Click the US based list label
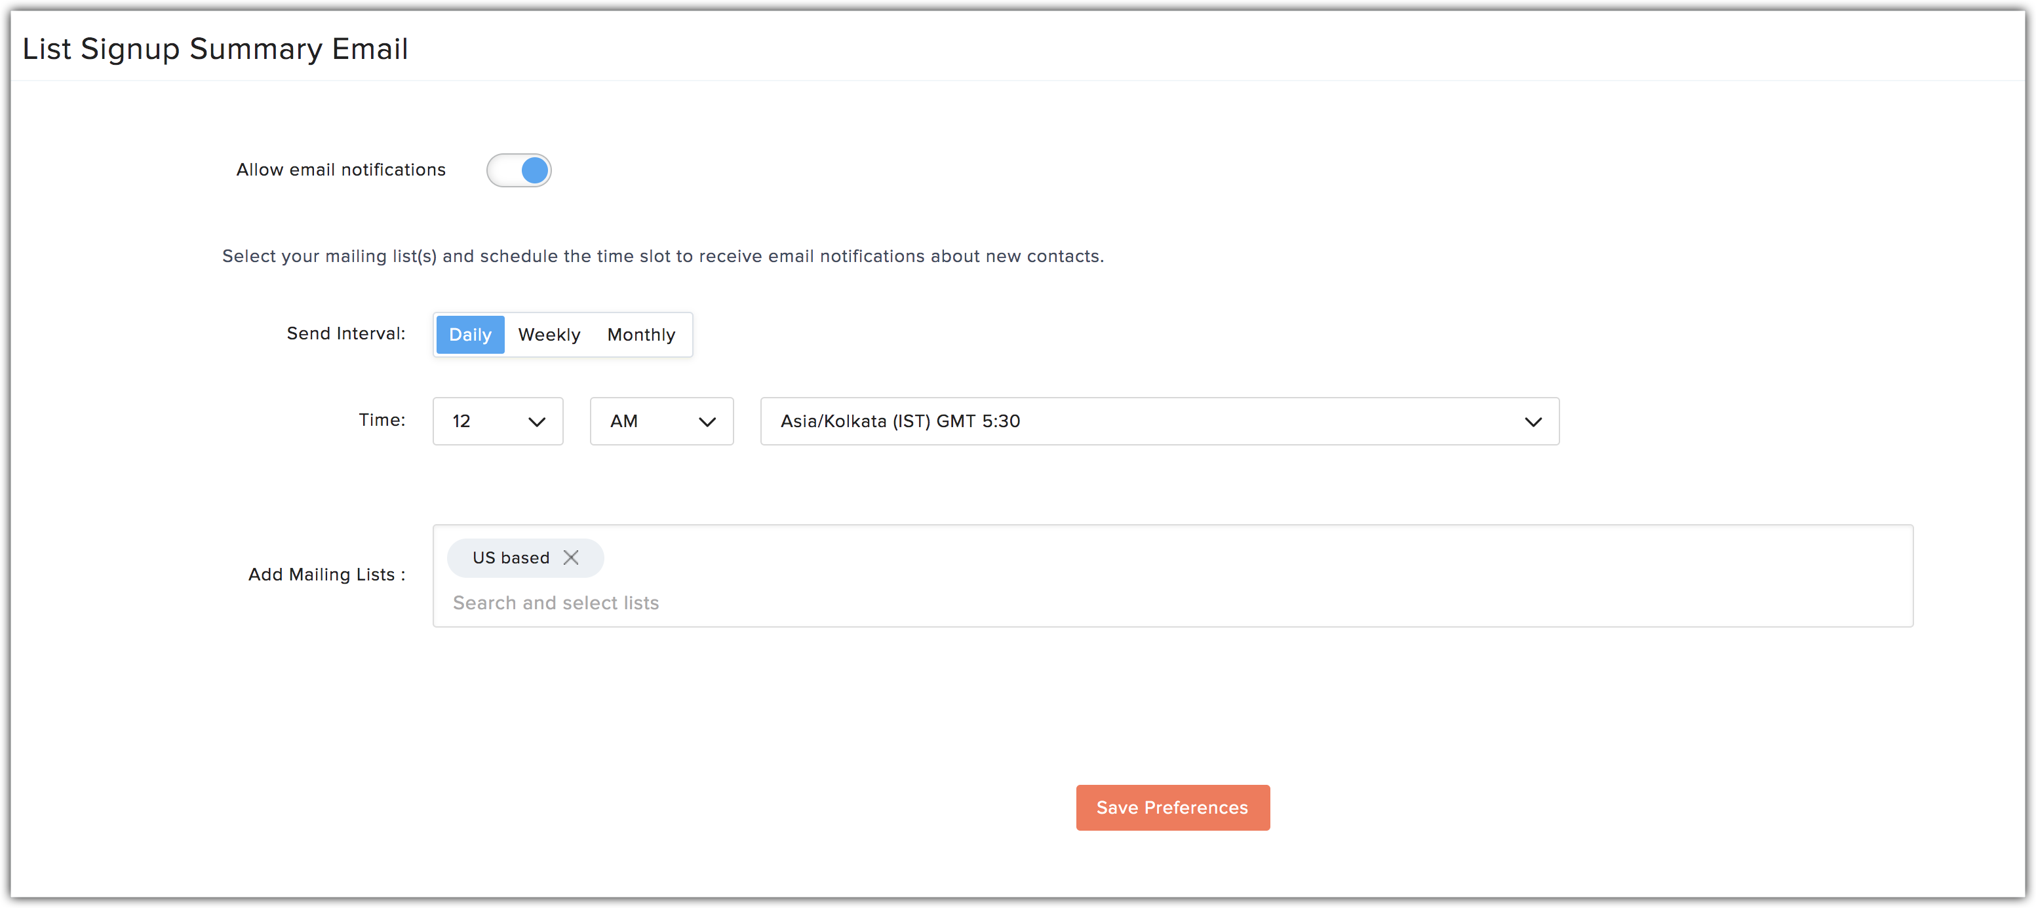Viewport: 2036px width, 908px height. coord(510,557)
